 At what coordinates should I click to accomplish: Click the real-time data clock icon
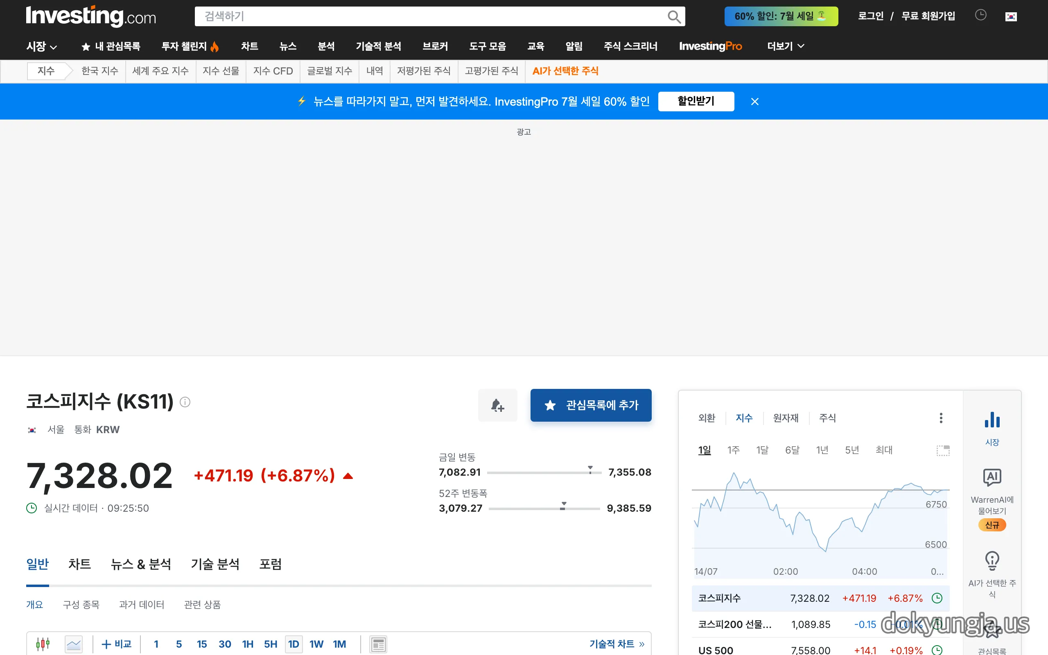pos(32,508)
